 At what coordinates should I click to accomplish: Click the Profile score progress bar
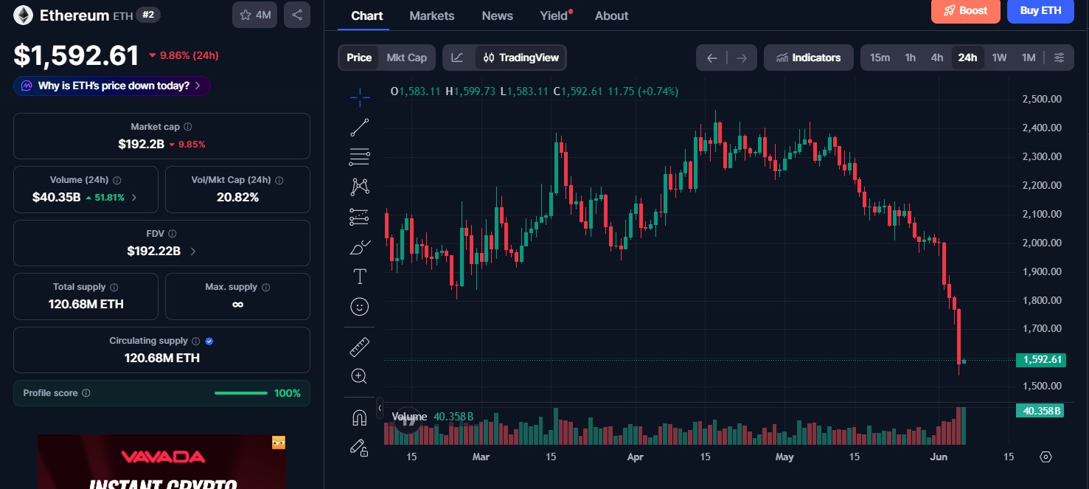tap(241, 393)
